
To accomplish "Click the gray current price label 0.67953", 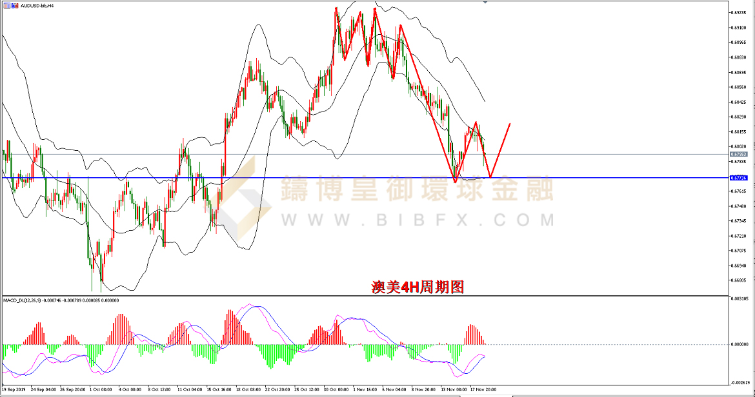I will point(738,155).
